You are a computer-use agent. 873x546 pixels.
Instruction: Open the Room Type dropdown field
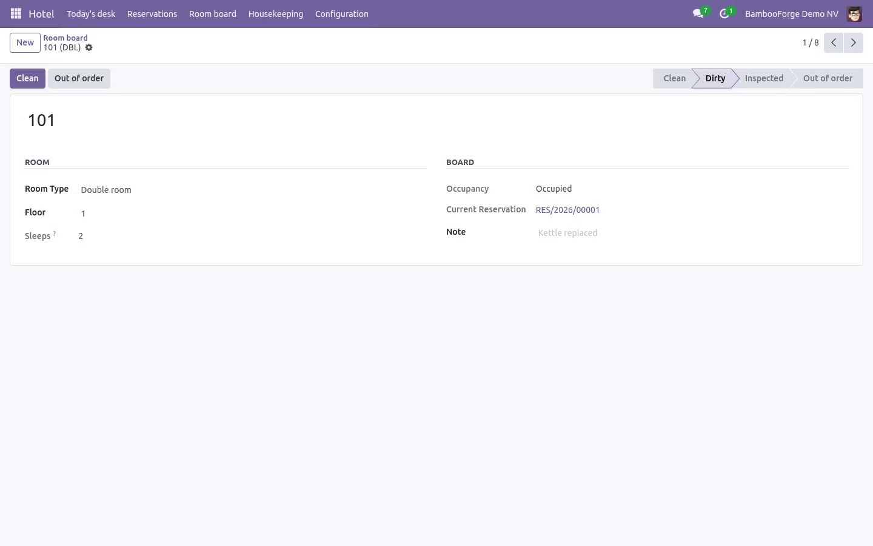coord(252,190)
